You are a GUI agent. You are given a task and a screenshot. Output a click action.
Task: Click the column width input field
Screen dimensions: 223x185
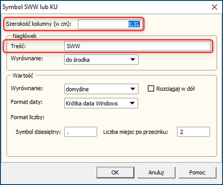pyautogui.click(x=110, y=24)
